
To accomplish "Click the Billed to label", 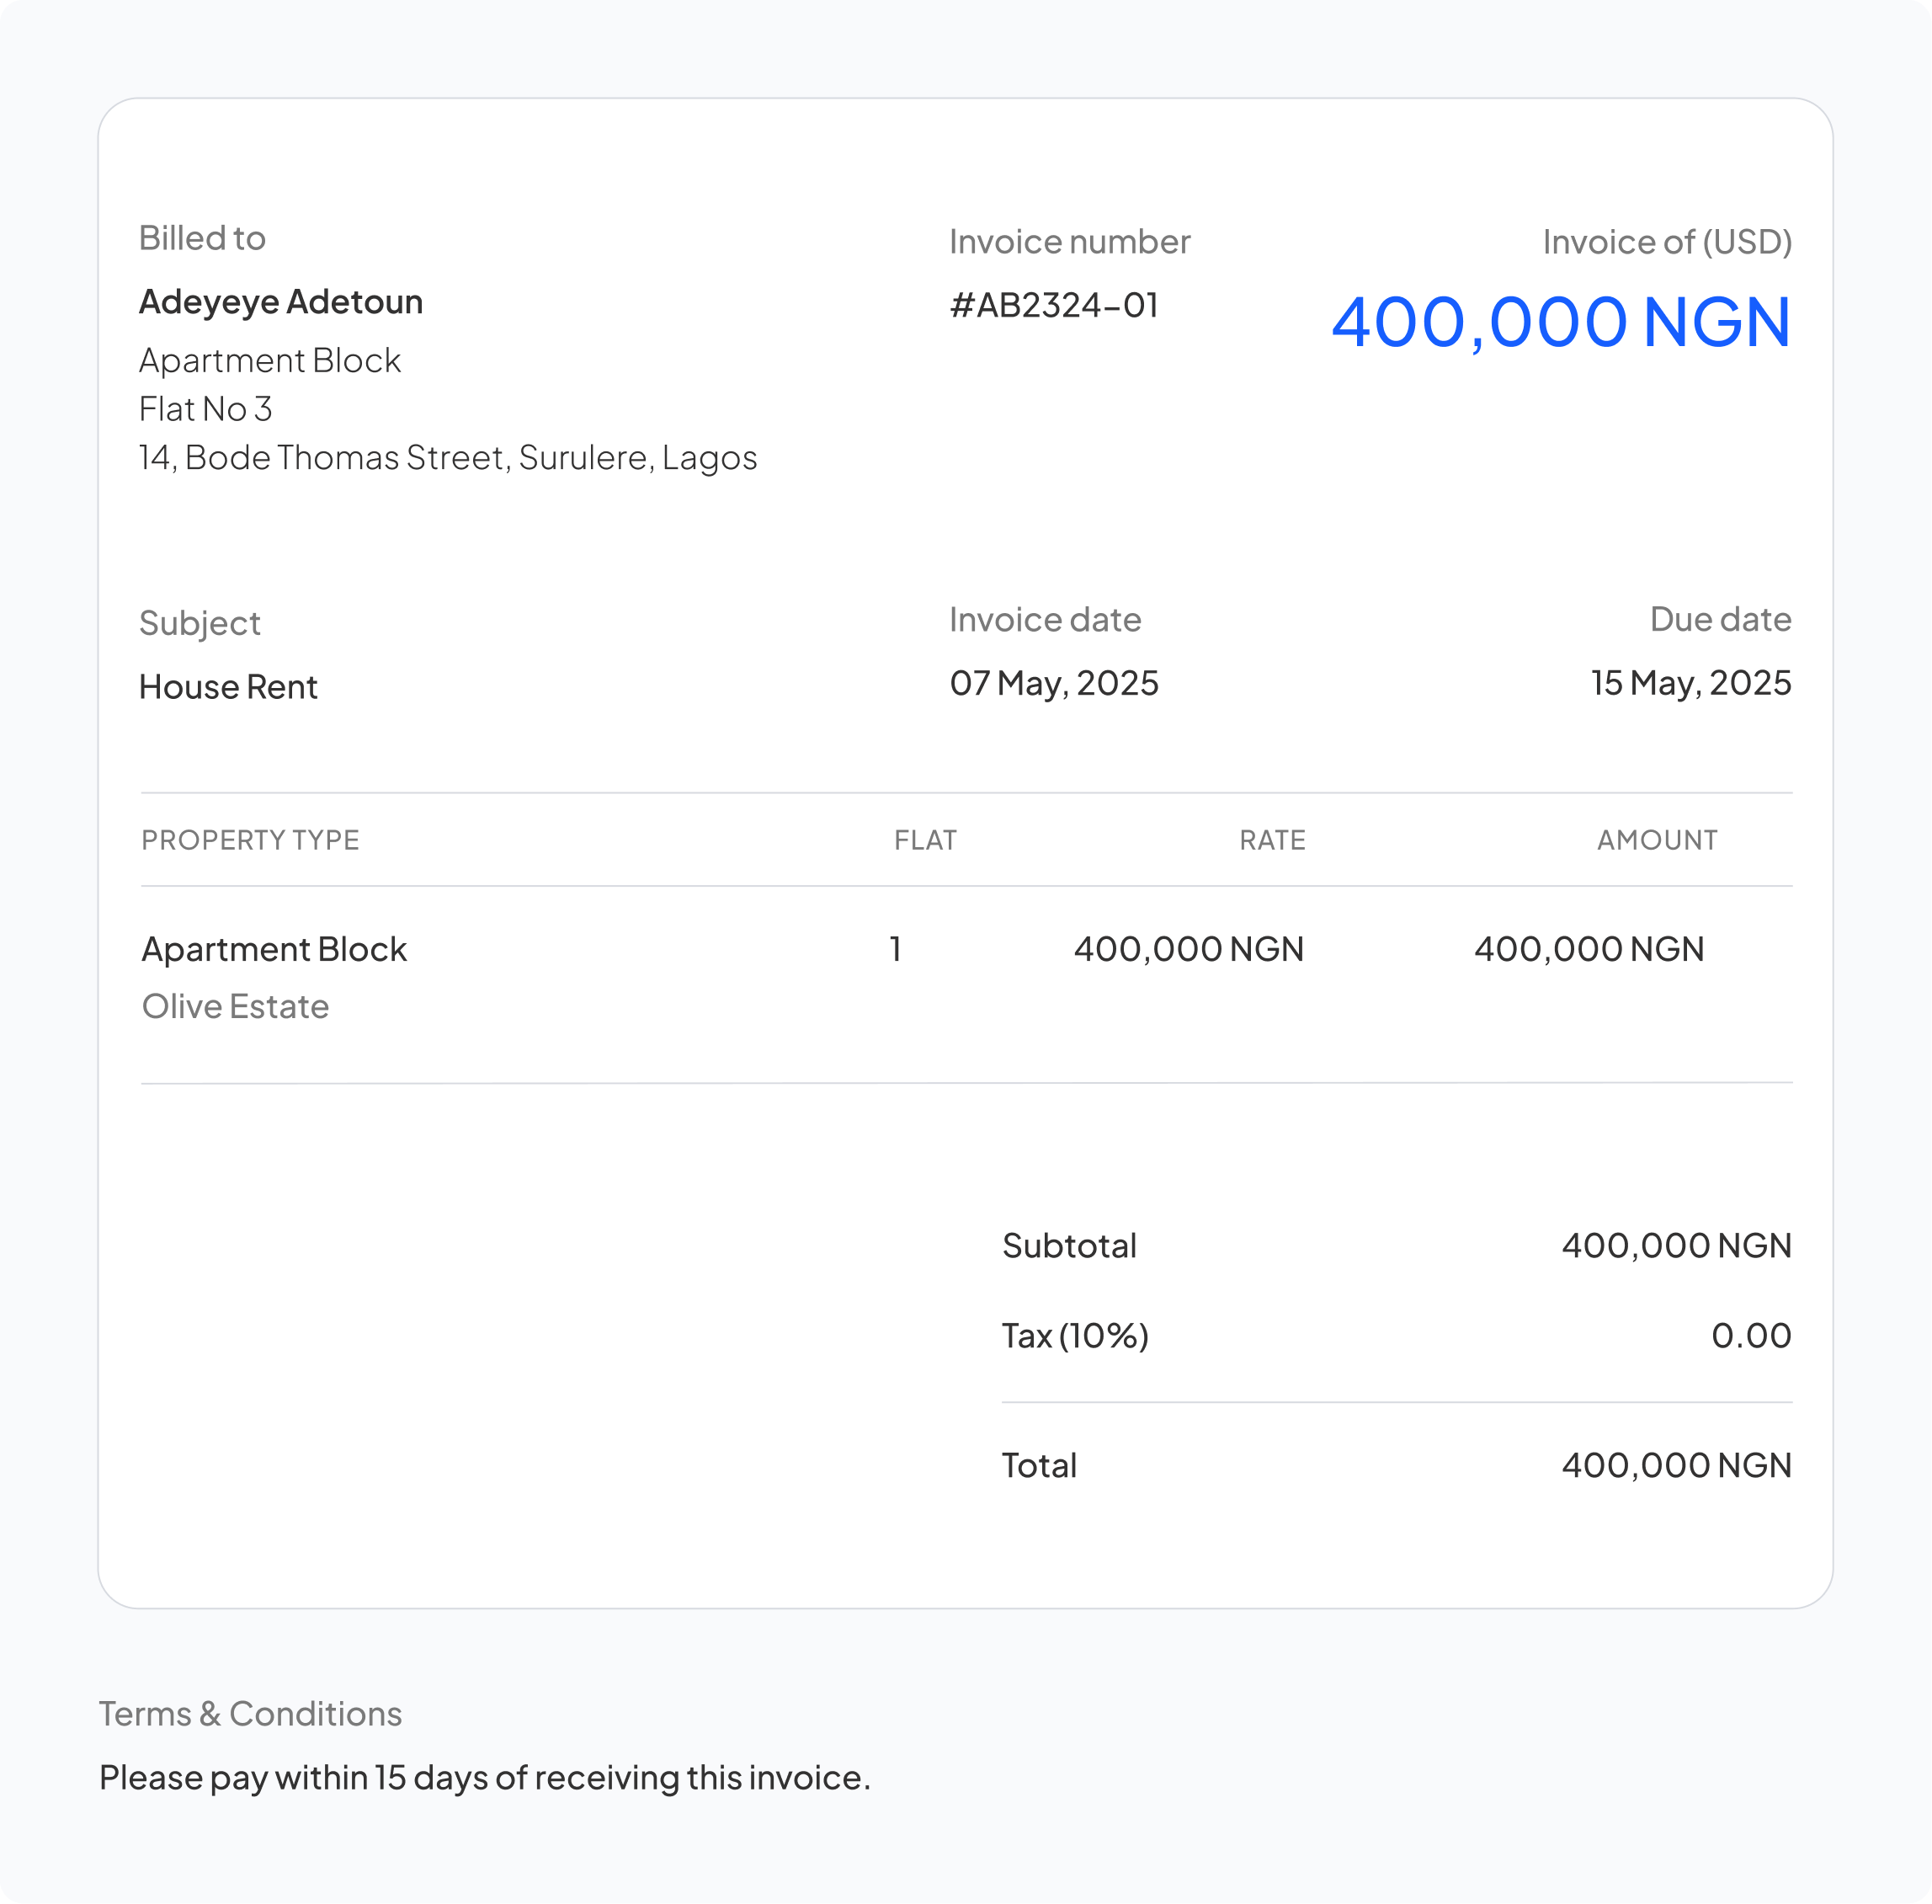I will point(202,238).
